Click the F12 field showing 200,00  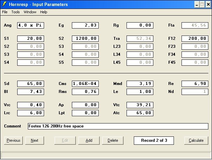[x=195, y=39]
